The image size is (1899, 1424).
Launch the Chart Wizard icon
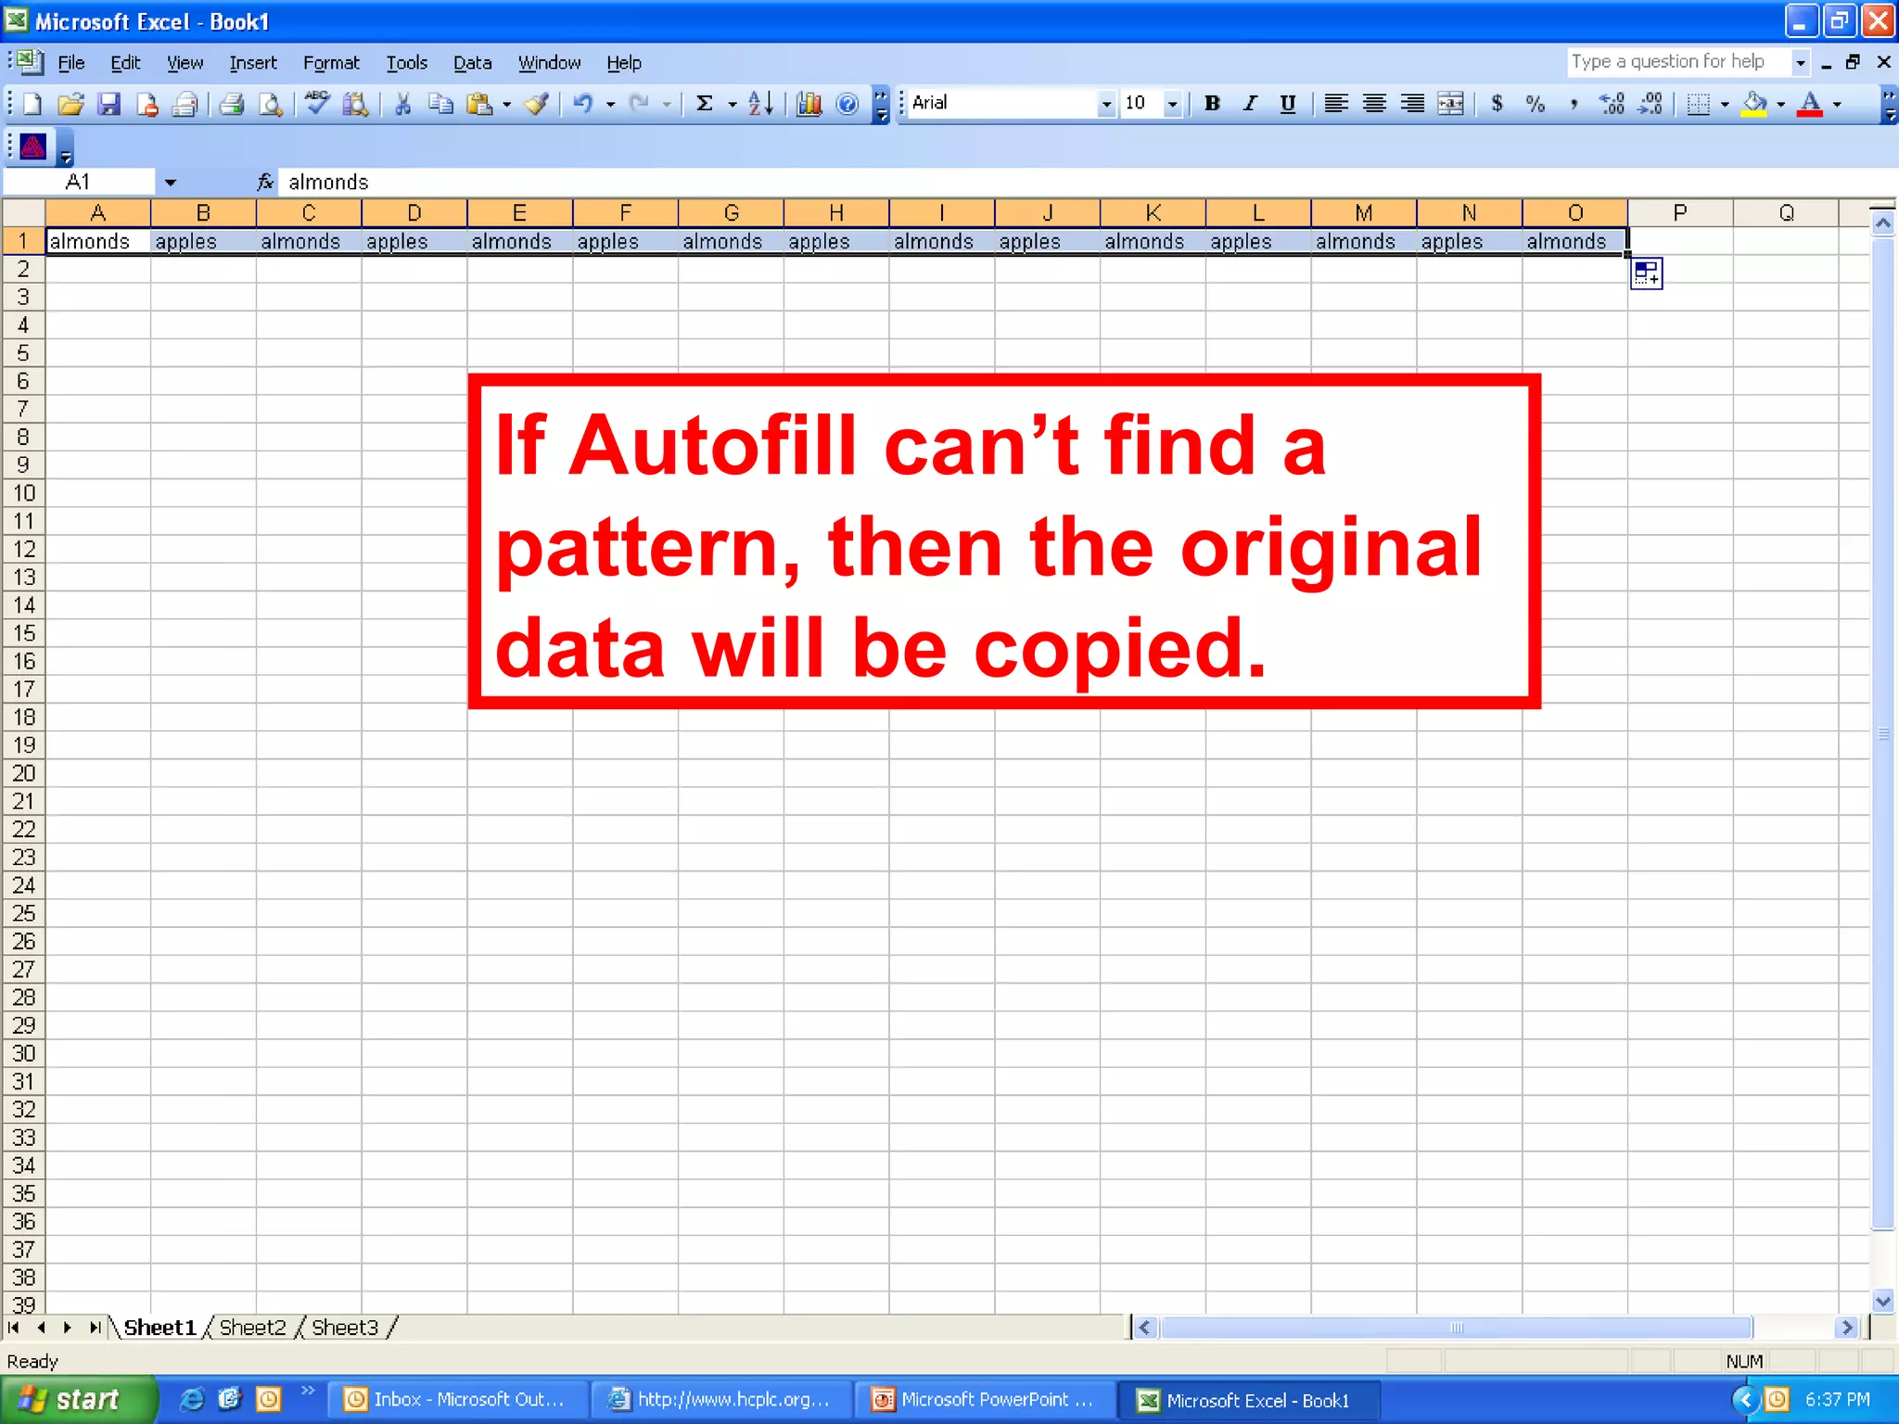809,104
